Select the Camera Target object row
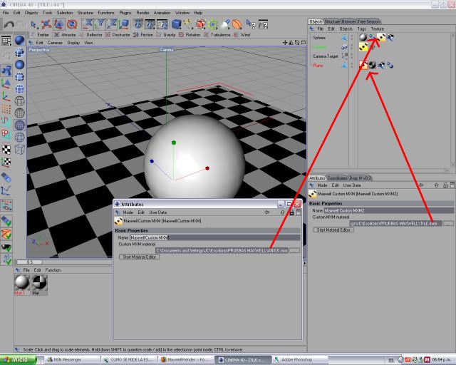This screenshot has height=365, width=456. 326,56
